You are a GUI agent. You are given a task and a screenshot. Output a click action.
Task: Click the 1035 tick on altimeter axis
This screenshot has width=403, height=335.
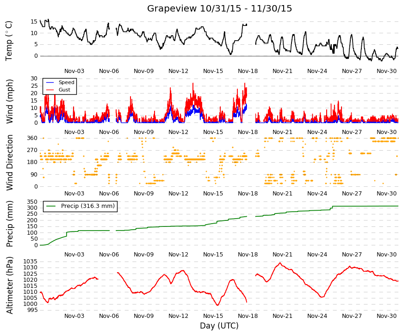coord(31,262)
